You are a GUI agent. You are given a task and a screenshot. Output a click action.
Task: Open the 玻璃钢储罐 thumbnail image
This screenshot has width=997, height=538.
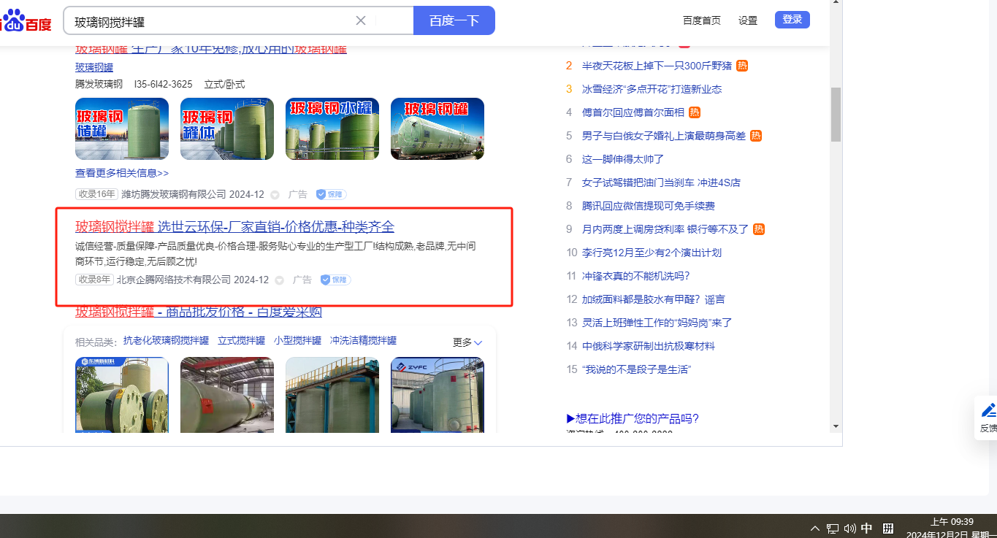122,128
